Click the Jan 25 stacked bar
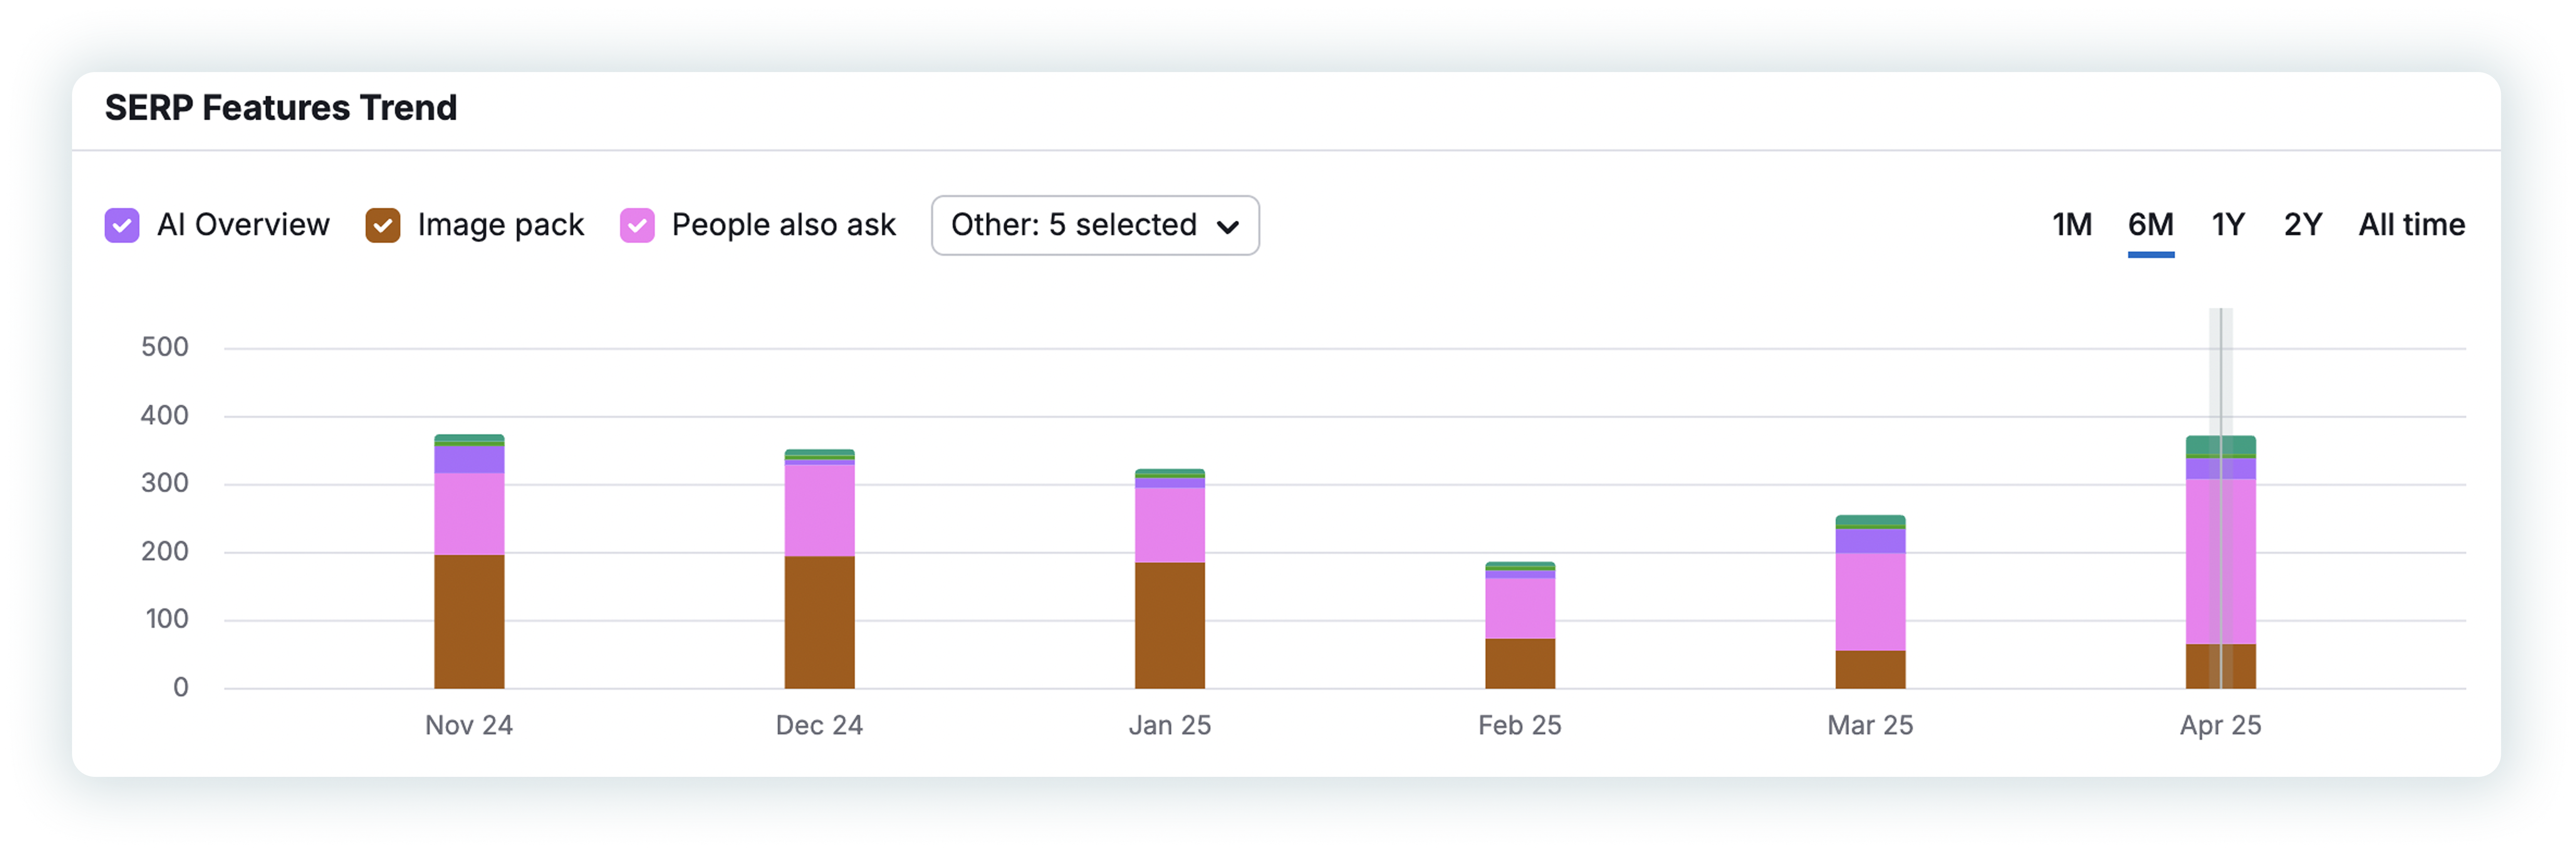 click(x=1170, y=579)
